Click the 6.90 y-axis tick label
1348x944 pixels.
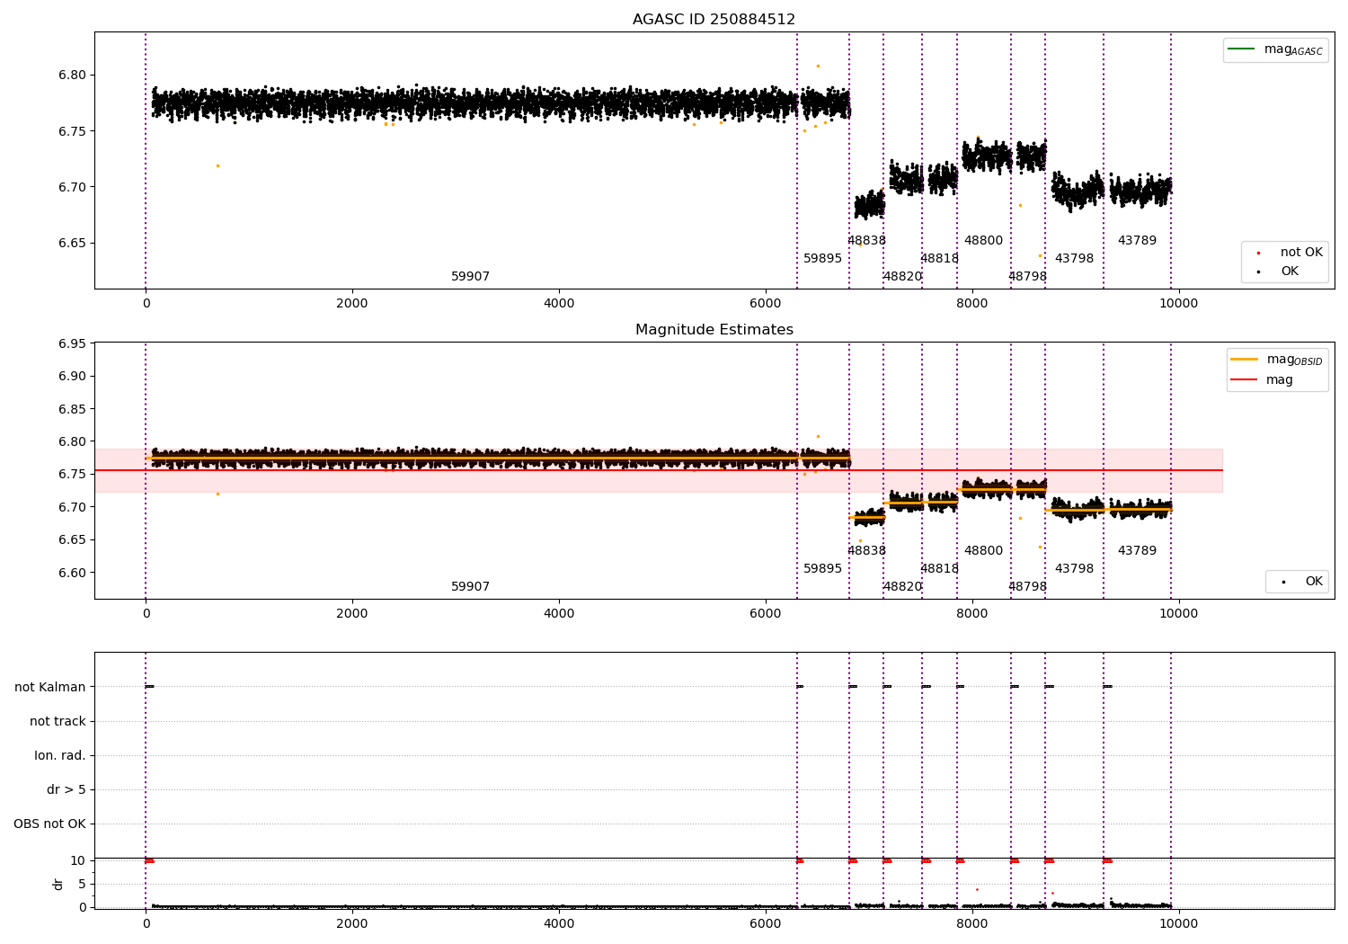[72, 376]
